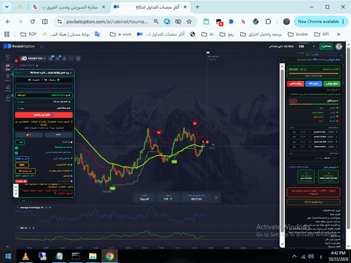Click the small red button near log area

(21, 181)
